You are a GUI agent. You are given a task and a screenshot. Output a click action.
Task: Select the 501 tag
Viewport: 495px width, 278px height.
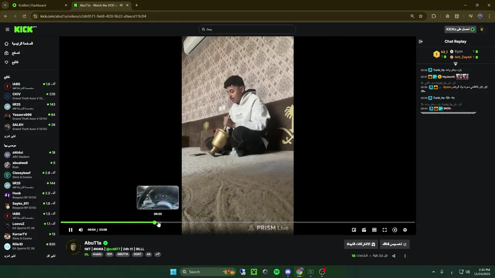tap(109, 254)
